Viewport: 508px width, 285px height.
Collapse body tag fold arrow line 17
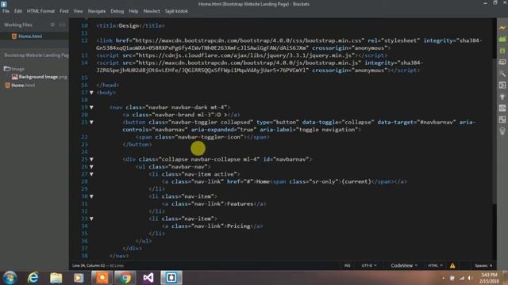[x=92, y=93]
